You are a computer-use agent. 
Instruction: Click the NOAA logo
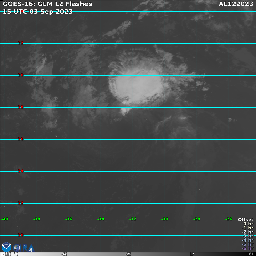pyautogui.click(x=6, y=247)
